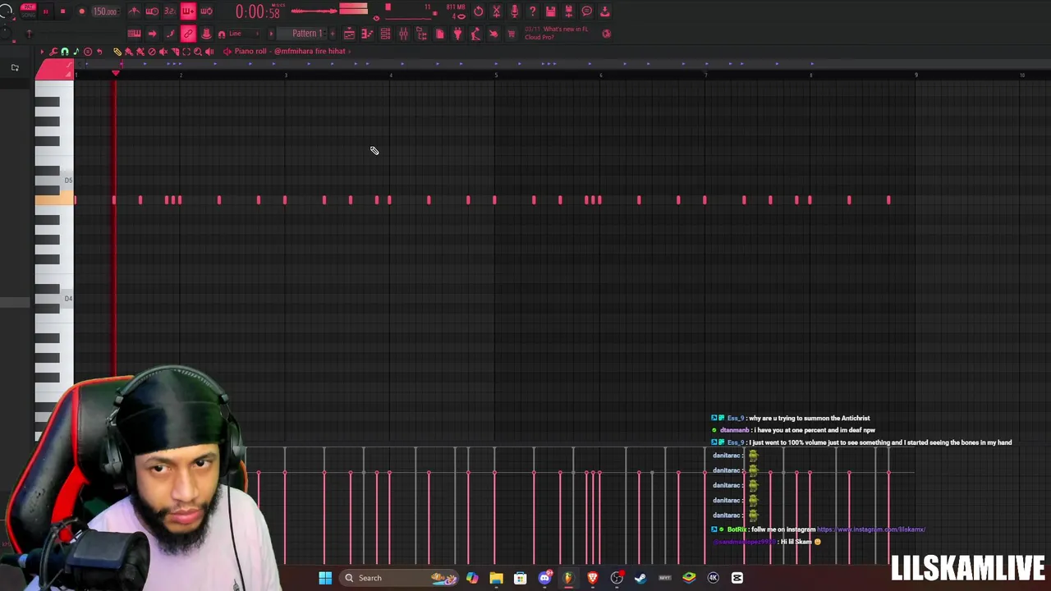
Task: Open touch controllers hand icon
Action: tap(493, 34)
